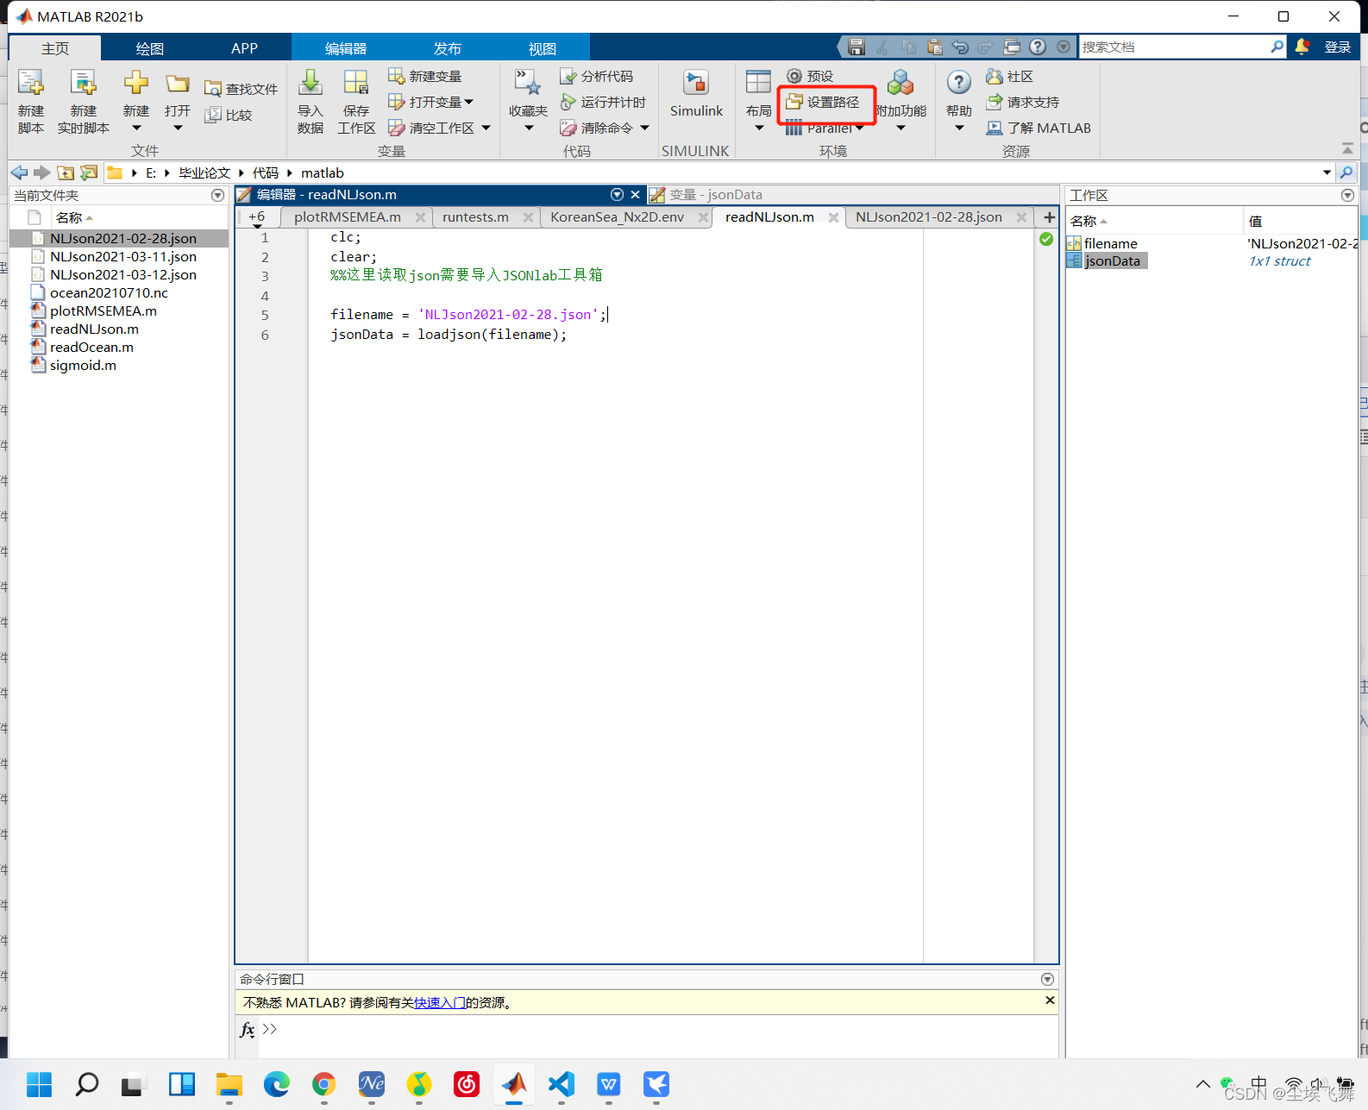Image resolution: width=1368 pixels, height=1110 pixels.
Task: Expand the 打开变量 dropdown
Action: [x=468, y=102]
